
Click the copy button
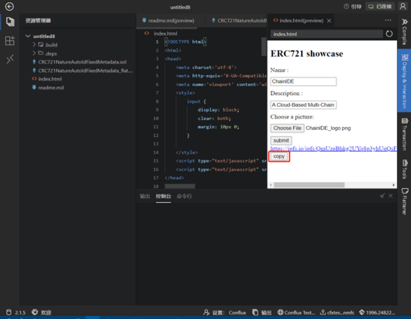[x=279, y=156]
